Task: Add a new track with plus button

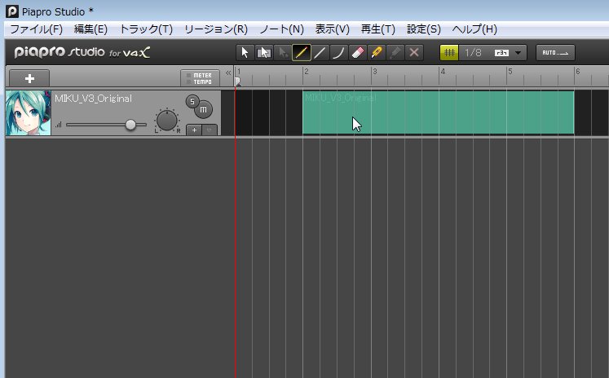Action: coord(29,78)
